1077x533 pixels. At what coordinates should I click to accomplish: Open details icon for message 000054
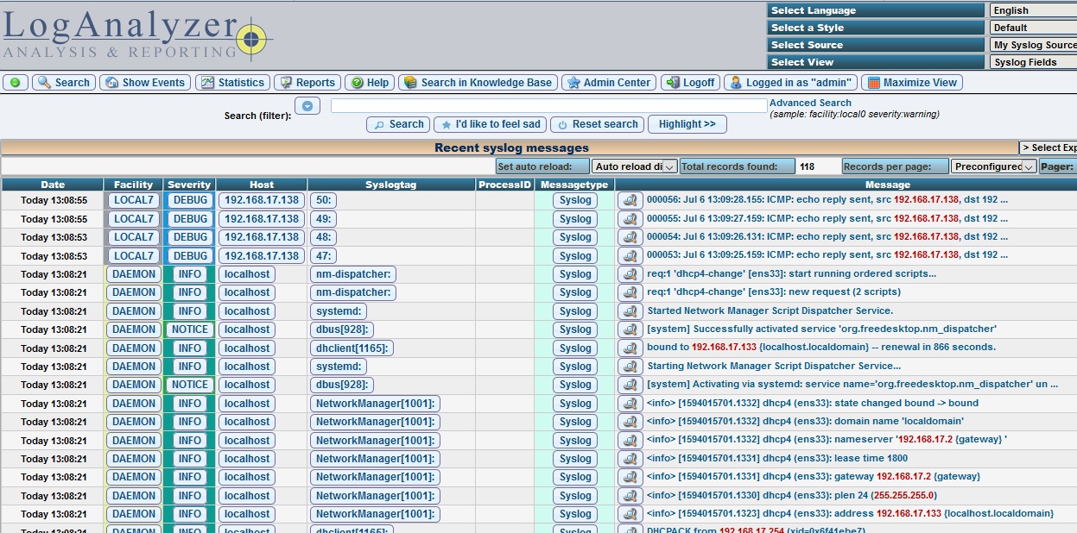630,237
